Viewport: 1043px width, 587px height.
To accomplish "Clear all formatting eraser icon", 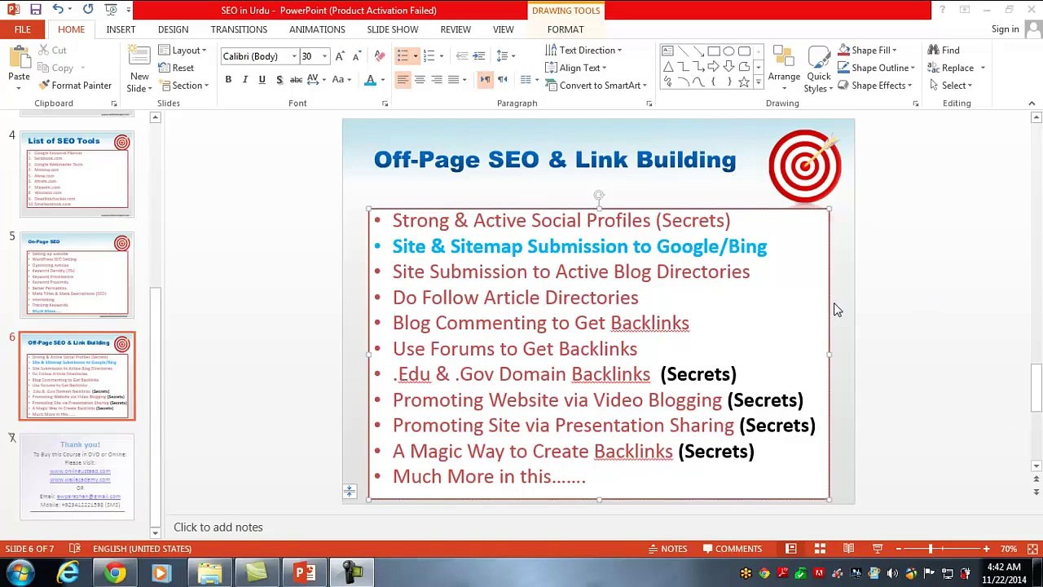I will tap(379, 56).
